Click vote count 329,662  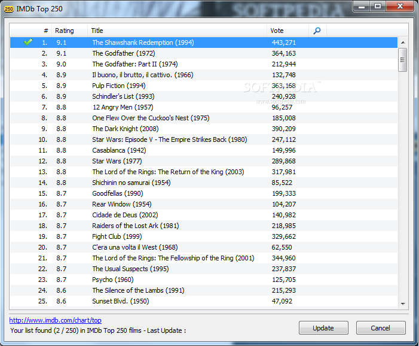tap(284, 236)
